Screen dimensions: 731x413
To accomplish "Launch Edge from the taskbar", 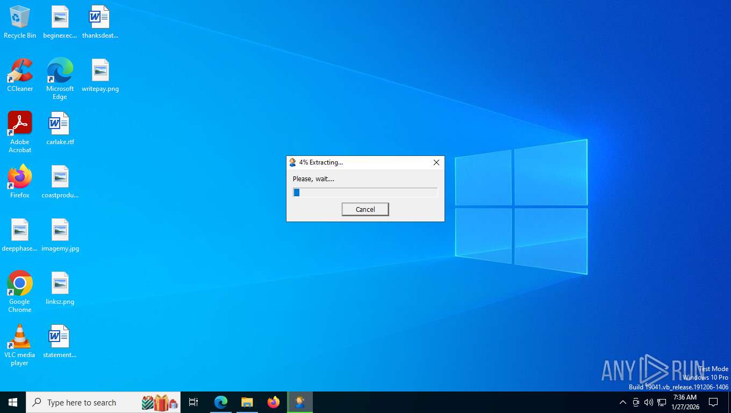I will (x=221, y=402).
